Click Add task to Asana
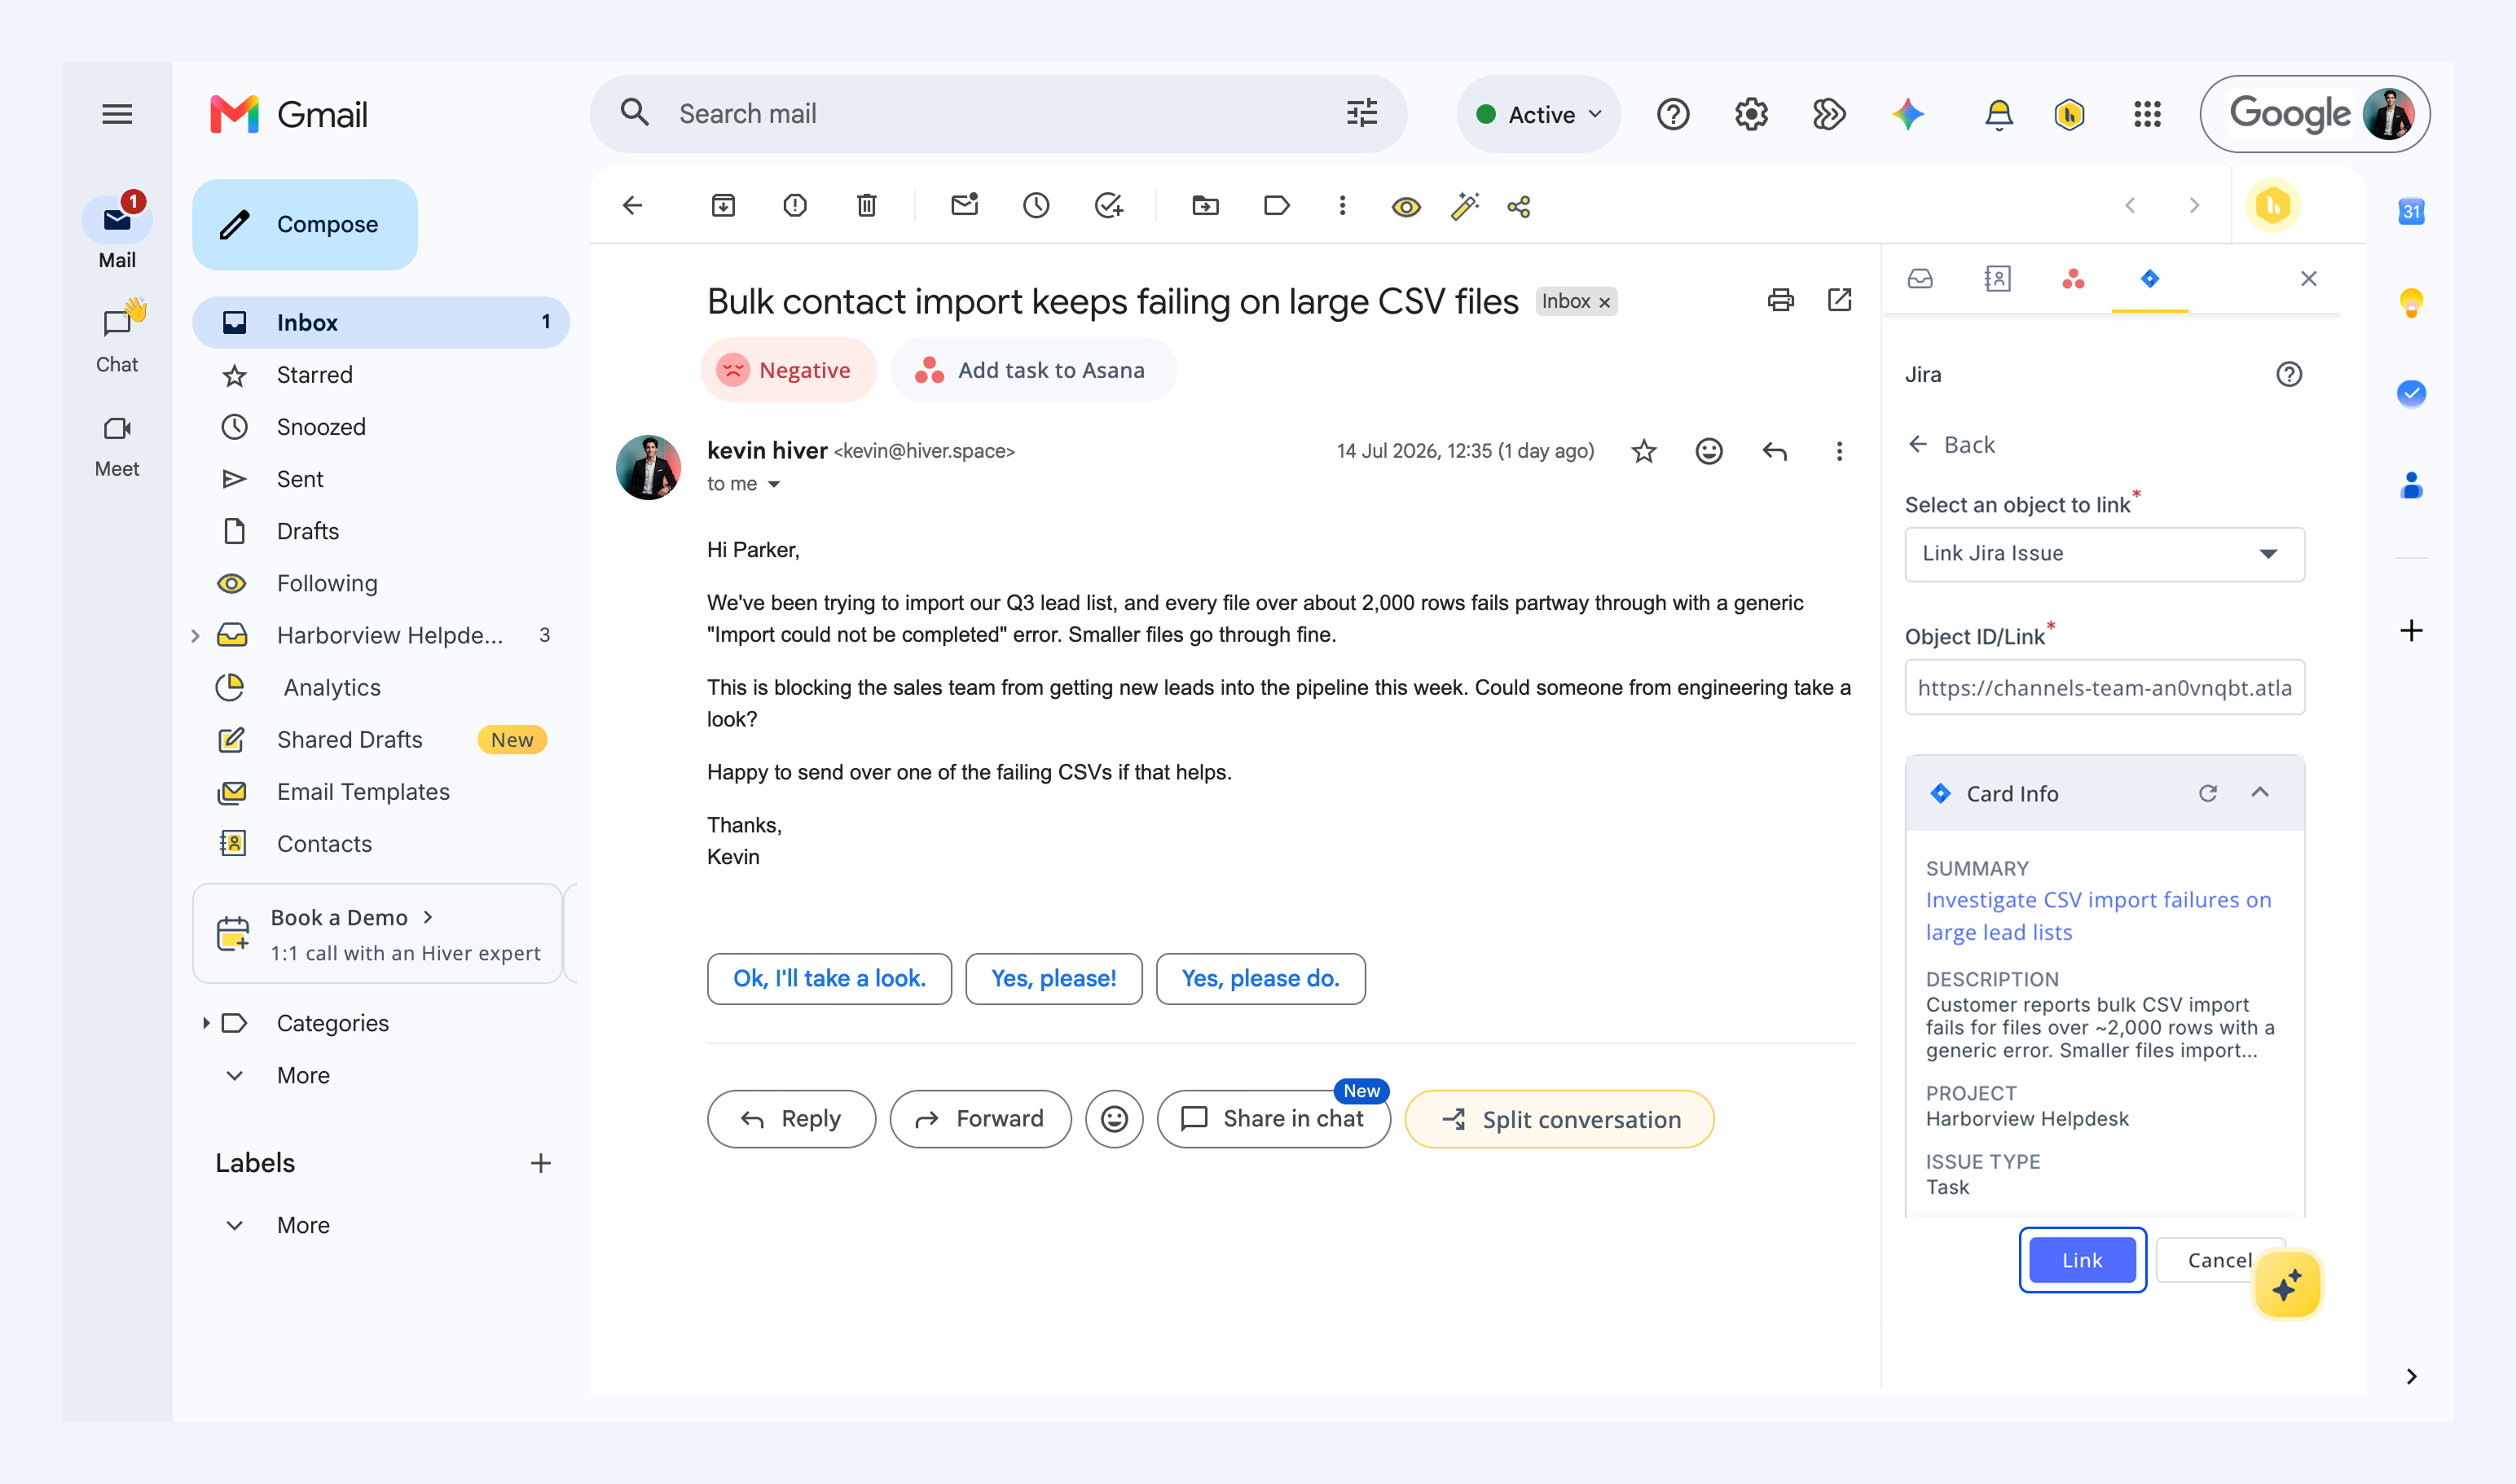The height and width of the screenshot is (1484, 2516). (x=1033, y=370)
